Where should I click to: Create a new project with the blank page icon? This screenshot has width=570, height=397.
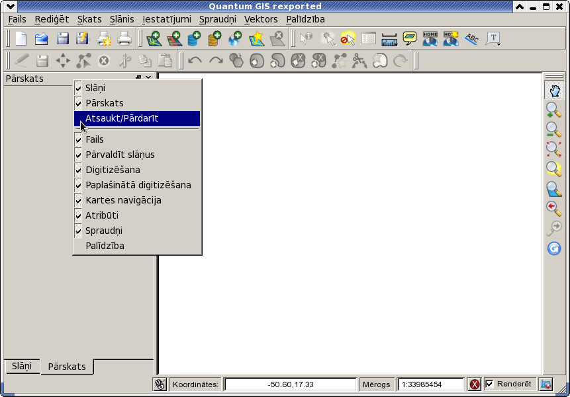point(21,38)
